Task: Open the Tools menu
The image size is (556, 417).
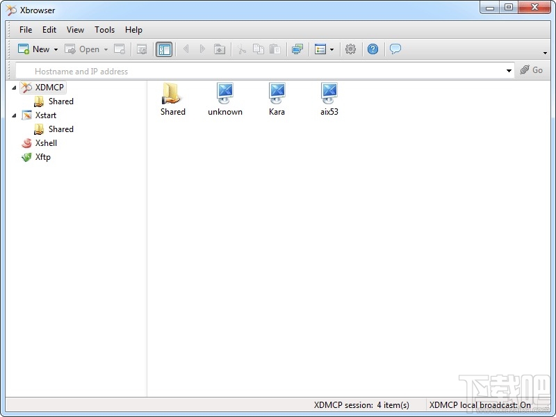Action: coord(104,30)
